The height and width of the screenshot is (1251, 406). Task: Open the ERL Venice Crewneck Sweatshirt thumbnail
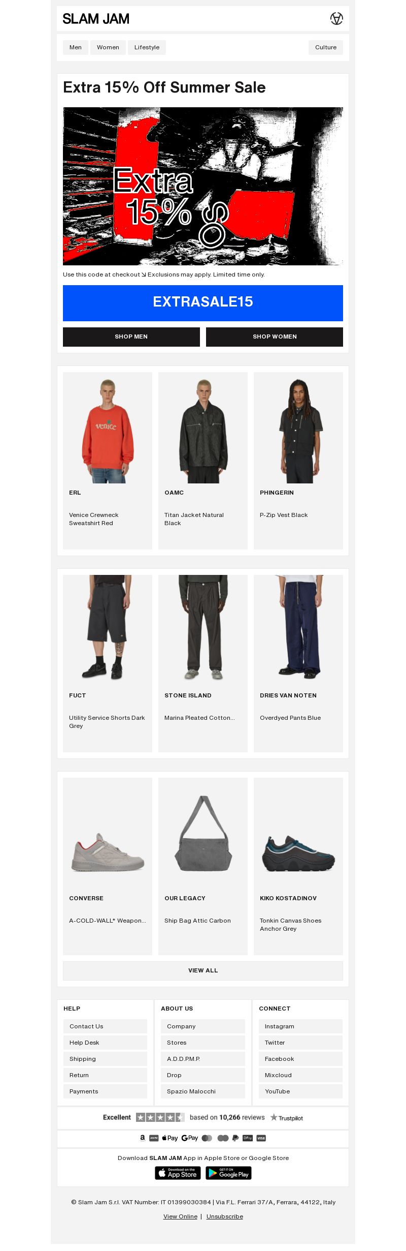coord(108,428)
